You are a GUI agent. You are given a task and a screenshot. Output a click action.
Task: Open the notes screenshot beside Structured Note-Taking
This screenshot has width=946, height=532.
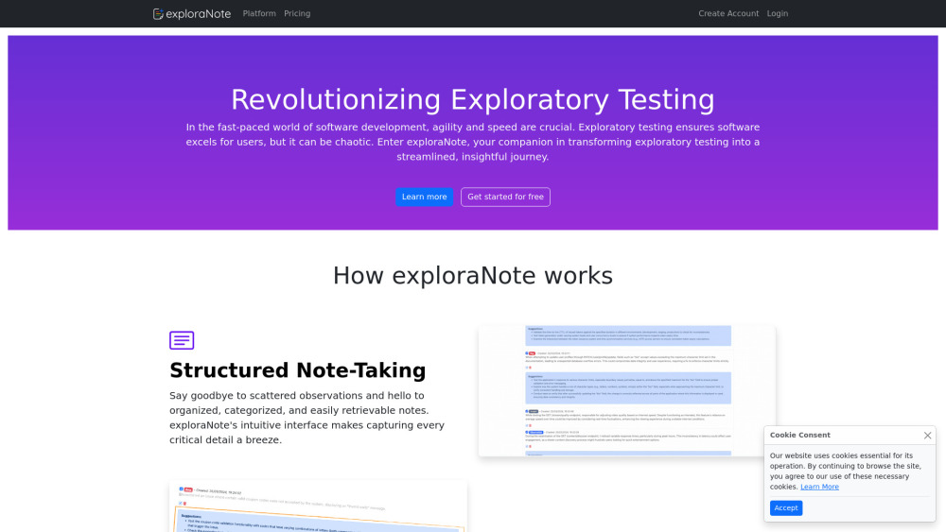[626, 391]
